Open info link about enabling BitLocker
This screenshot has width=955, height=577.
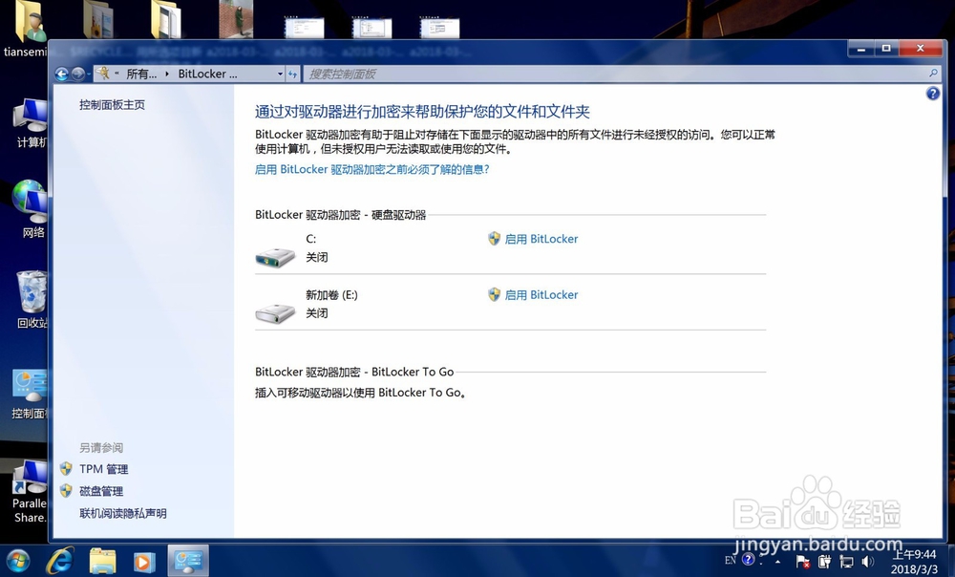pyautogui.click(x=371, y=169)
